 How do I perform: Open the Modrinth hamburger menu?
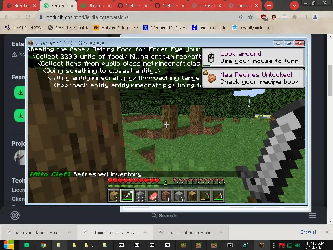coord(313,215)
